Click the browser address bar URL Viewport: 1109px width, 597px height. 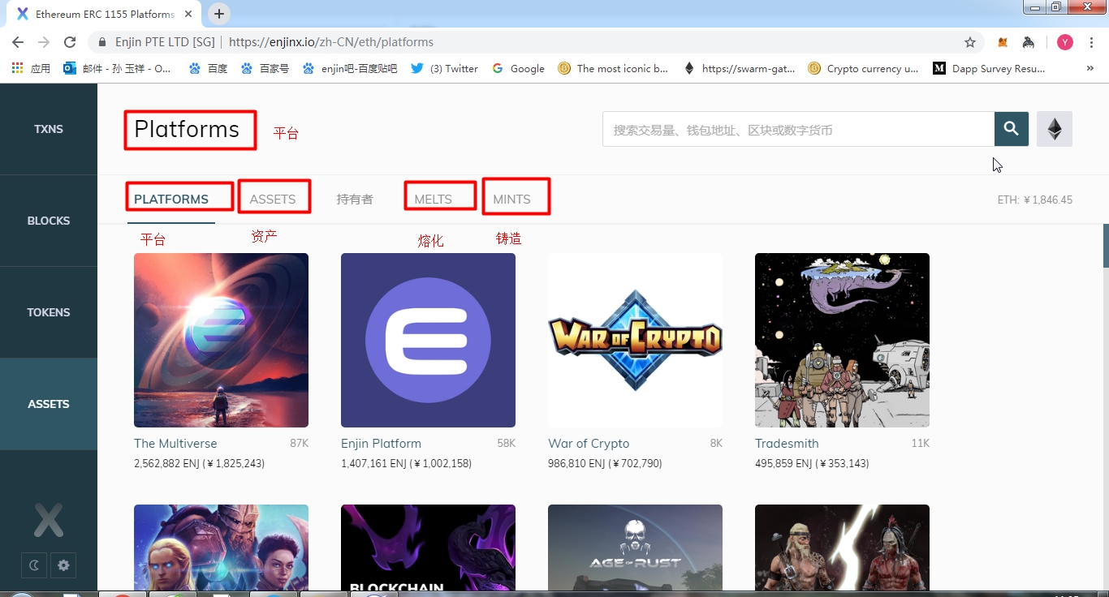click(x=331, y=42)
